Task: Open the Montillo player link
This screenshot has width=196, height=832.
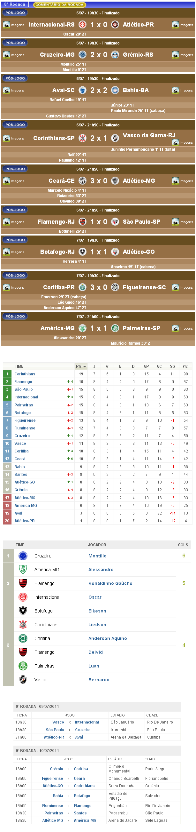Action: pyautogui.click(x=97, y=556)
